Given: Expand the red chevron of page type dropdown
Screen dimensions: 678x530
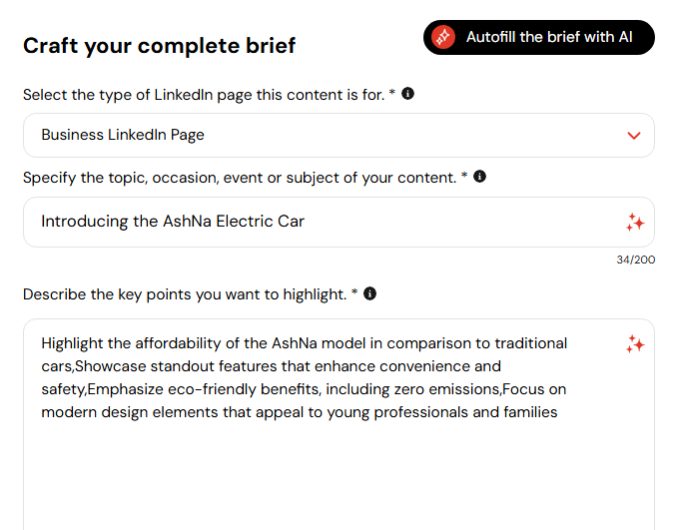Looking at the screenshot, I should [x=634, y=136].
